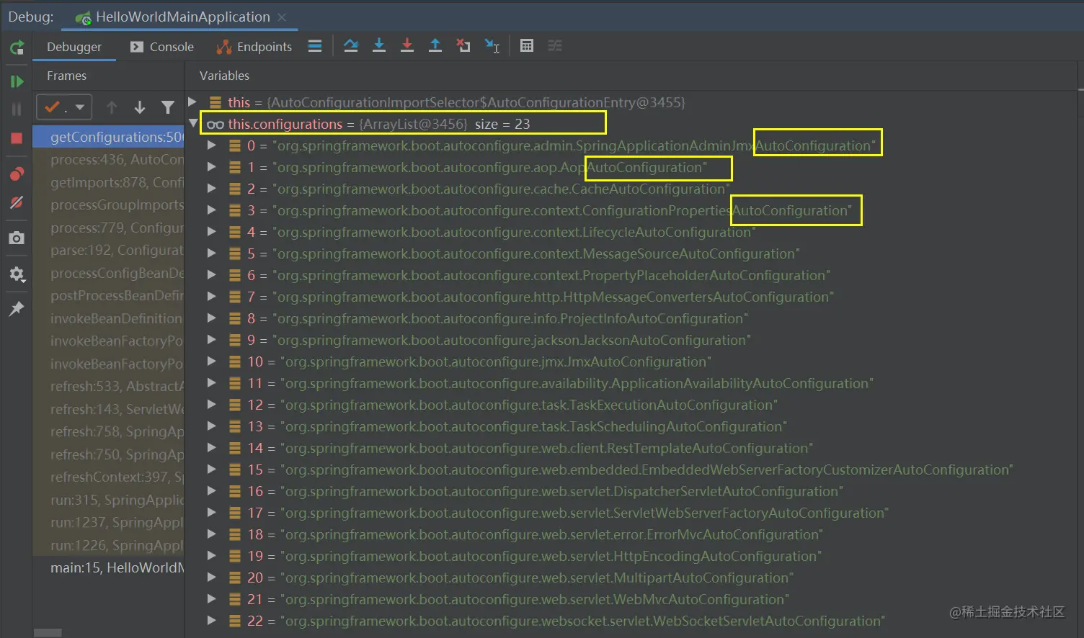
Task: Open Evaluate Expression calculator icon
Action: [527, 46]
